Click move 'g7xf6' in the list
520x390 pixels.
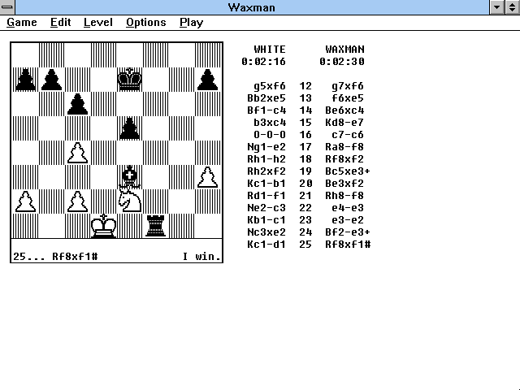pyautogui.click(x=348, y=86)
